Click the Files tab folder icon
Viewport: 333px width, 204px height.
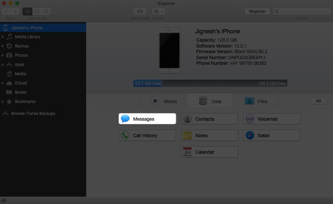click(249, 101)
